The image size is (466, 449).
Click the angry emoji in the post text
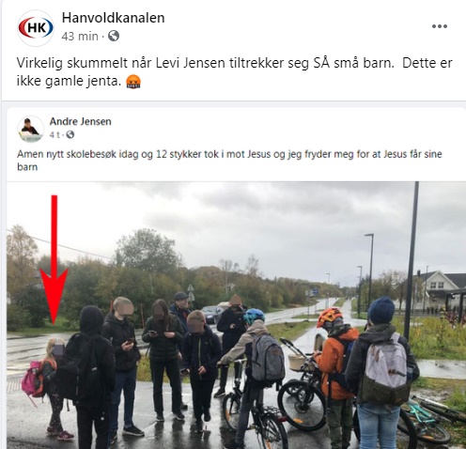[x=133, y=82]
